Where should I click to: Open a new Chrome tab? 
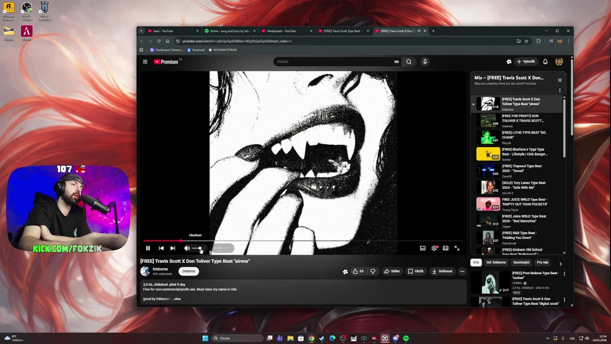(x=433, y=31)
